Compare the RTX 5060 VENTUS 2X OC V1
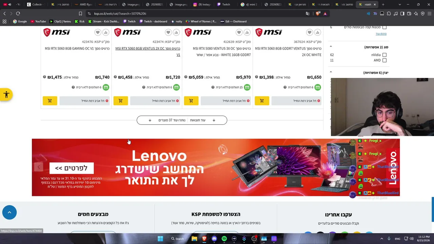434x244 pixels. pos(176,32)
